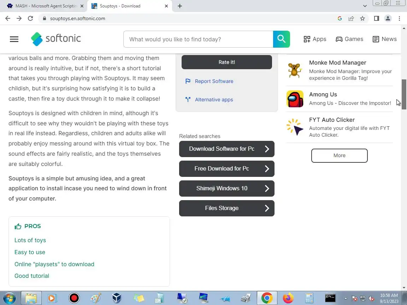This screenshot has height=305, width=407.
Task: Open a new browser tab
Action: click(x=179, y=6)
